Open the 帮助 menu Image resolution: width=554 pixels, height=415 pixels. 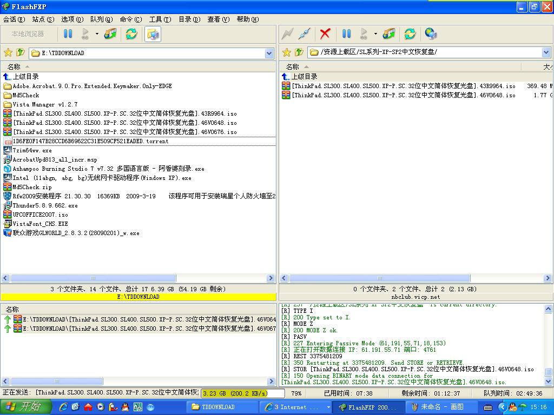coord(248,19)
